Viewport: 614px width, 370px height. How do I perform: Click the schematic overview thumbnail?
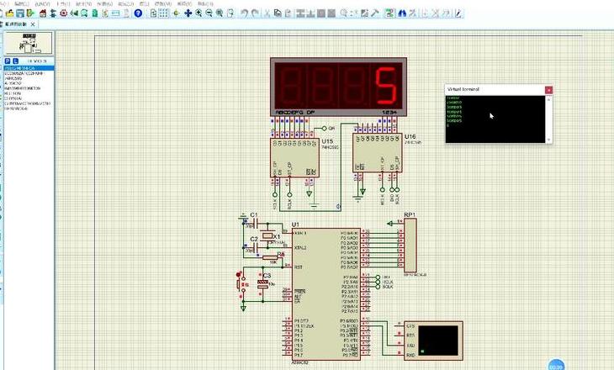pyautogui.click(x=29, y=43)
